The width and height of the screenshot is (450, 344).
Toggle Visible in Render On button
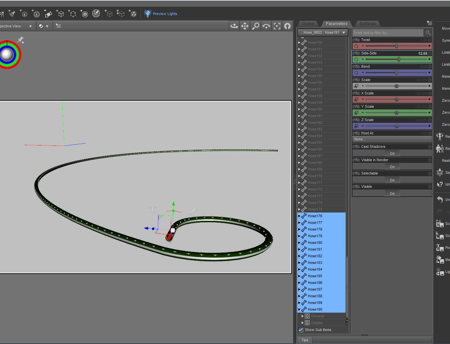[392, 167]
